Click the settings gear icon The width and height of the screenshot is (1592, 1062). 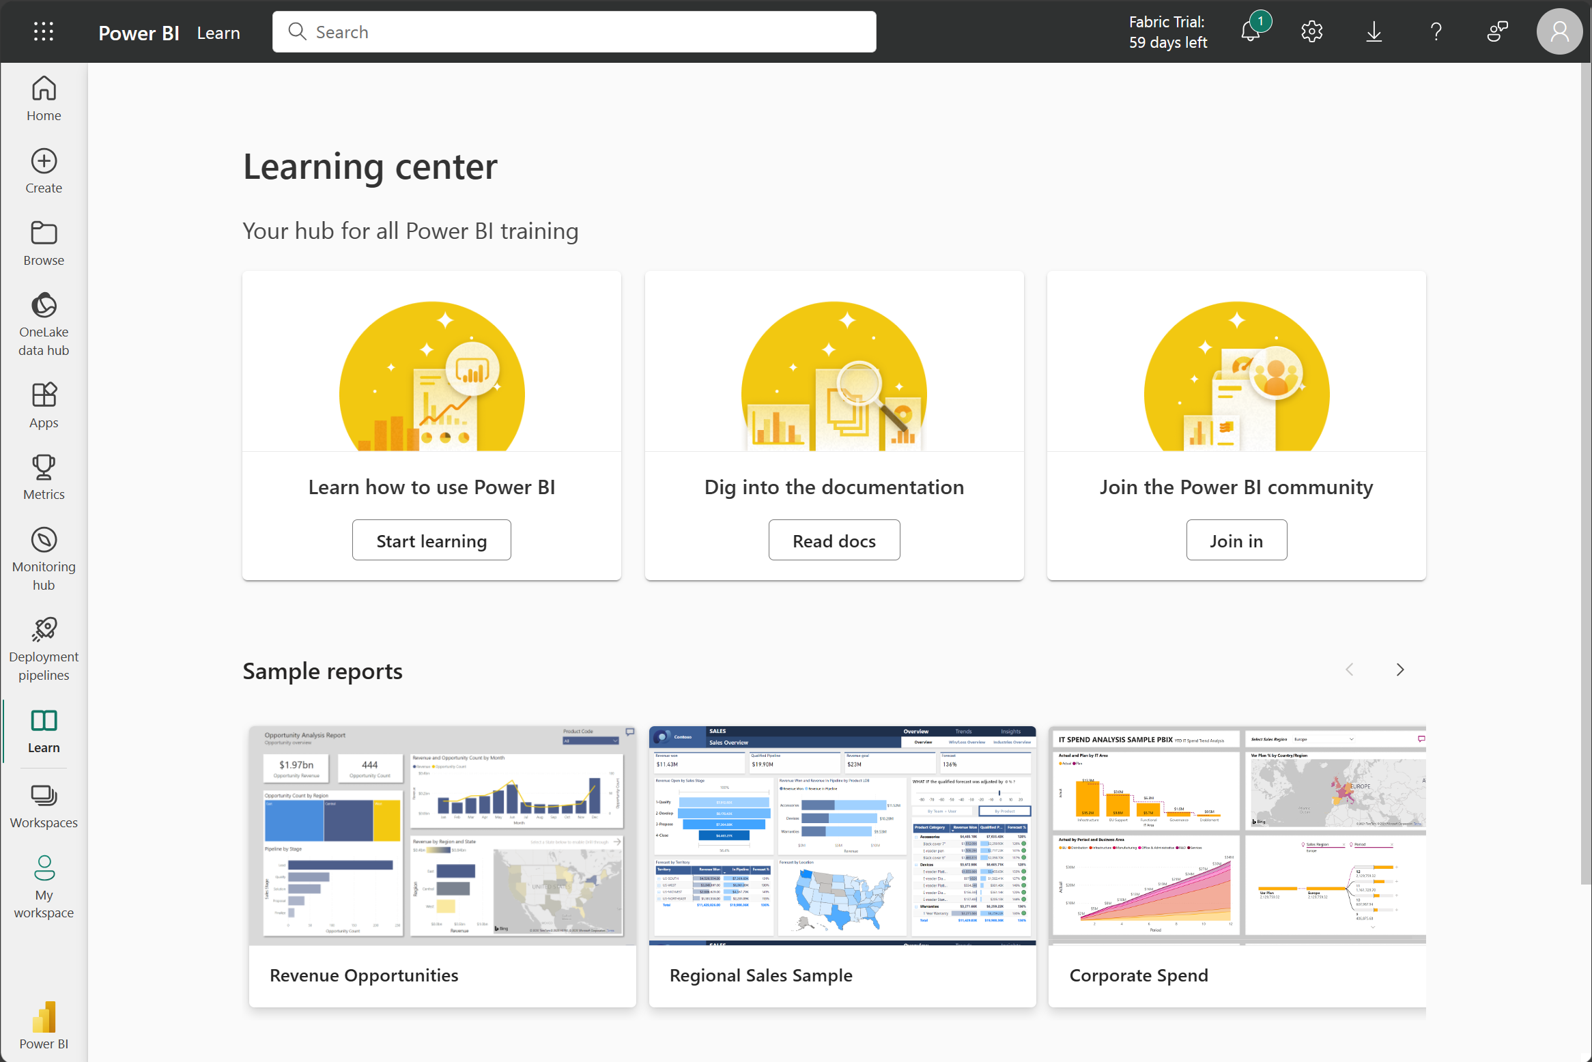pos(1312,32)
